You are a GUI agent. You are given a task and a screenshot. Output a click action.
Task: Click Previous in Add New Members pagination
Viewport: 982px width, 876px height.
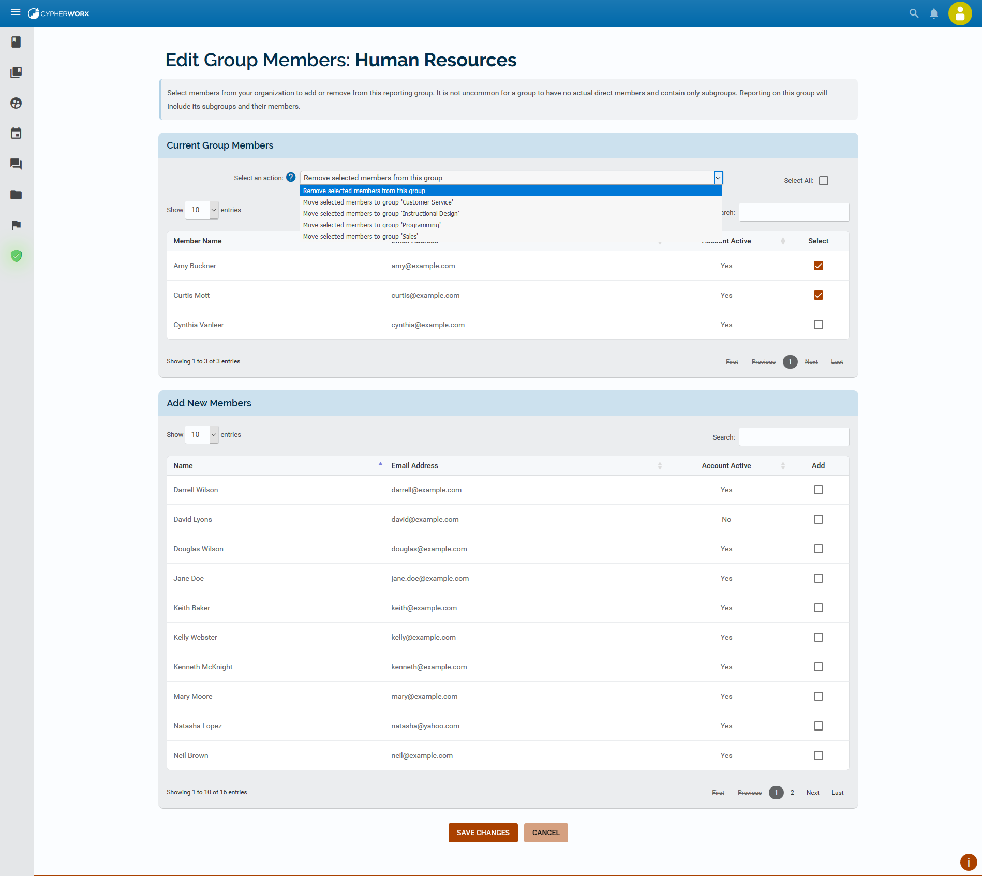pos(750,793)
